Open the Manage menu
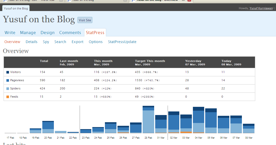This screenshot has height=145, width=276. [x=28, y=33]
